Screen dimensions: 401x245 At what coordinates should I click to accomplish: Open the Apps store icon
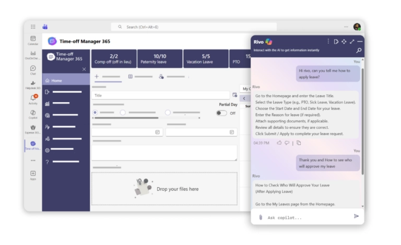pyautogui.click(x=33, y=175)
